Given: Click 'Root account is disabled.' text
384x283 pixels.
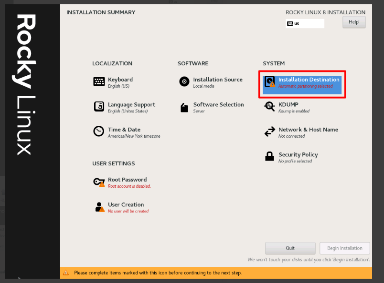Looking at the screenshot, I should [129, 186].
